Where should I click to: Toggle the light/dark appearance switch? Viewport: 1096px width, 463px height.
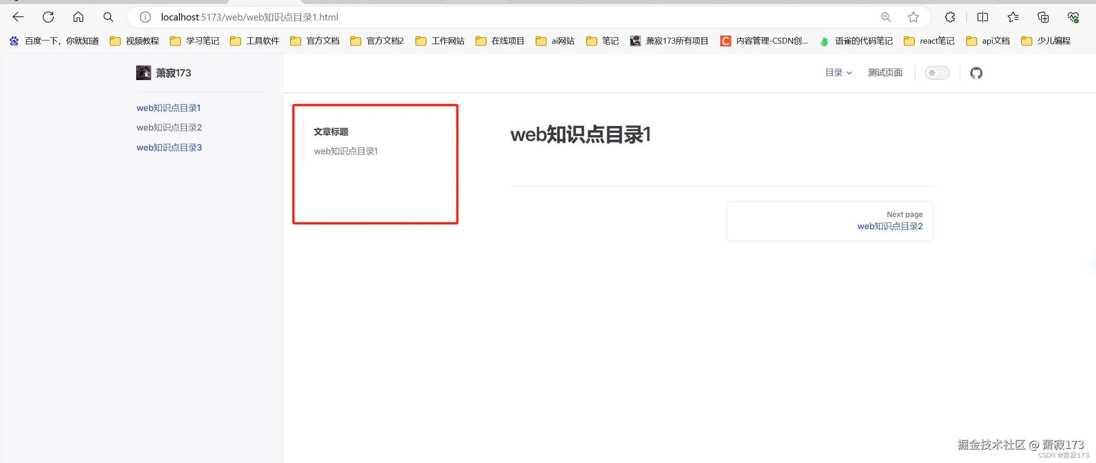[937, 73]
